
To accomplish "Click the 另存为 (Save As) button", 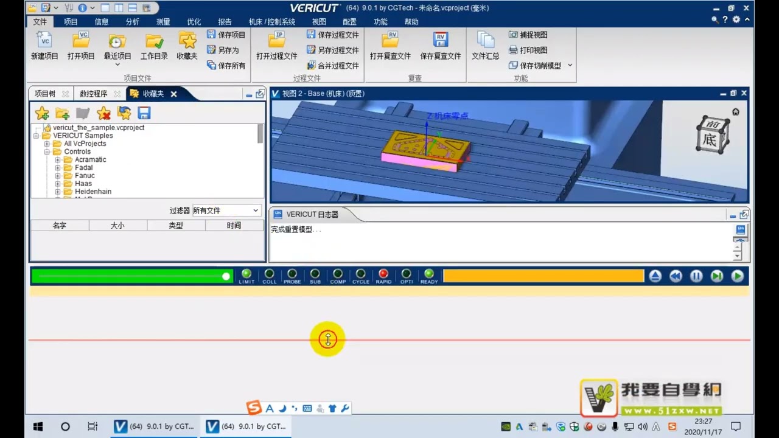I will coord(223,50).
